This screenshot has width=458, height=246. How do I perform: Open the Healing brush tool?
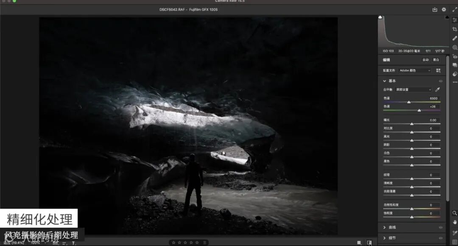coord(455,38)
